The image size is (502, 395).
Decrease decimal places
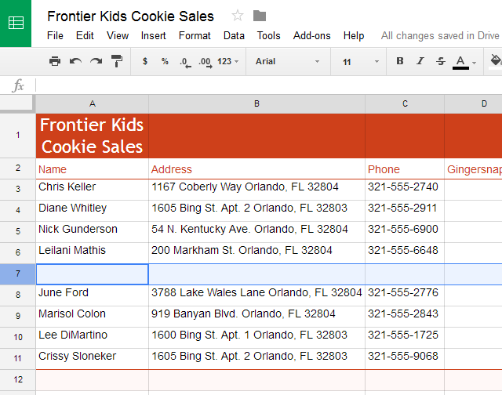click(184, 61)
